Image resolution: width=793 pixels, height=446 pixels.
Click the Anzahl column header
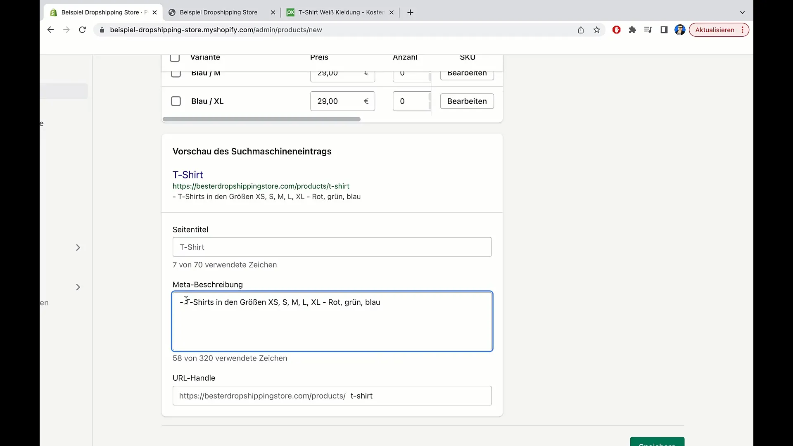405,57
